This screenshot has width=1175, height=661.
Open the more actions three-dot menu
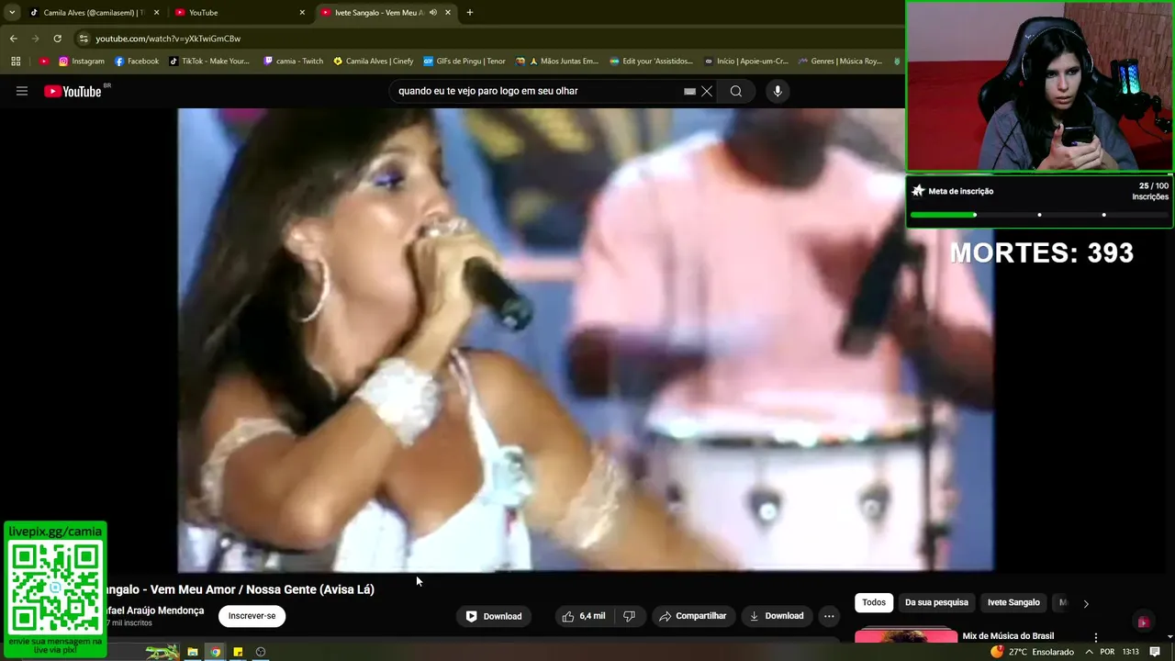pos(829,616)
